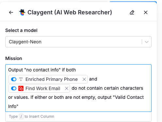Screen dimensions: 162x122
Task: Click the "to Insert Column" hint text
Action: [39, 116]
